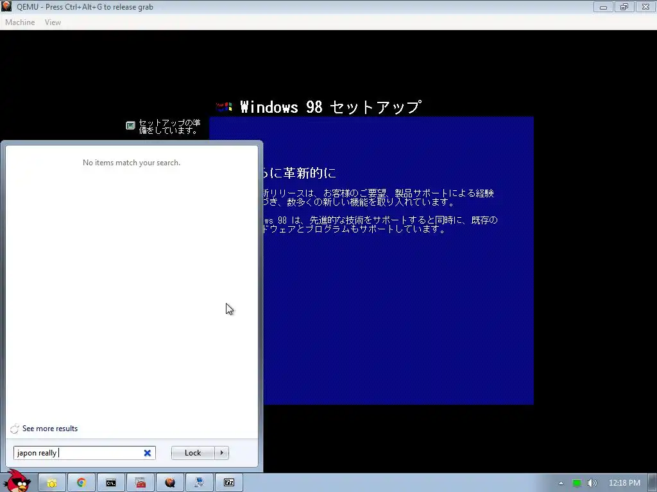
Task: Click the Windows 98 setup logo flag
Action: click(x=224, y=107)
